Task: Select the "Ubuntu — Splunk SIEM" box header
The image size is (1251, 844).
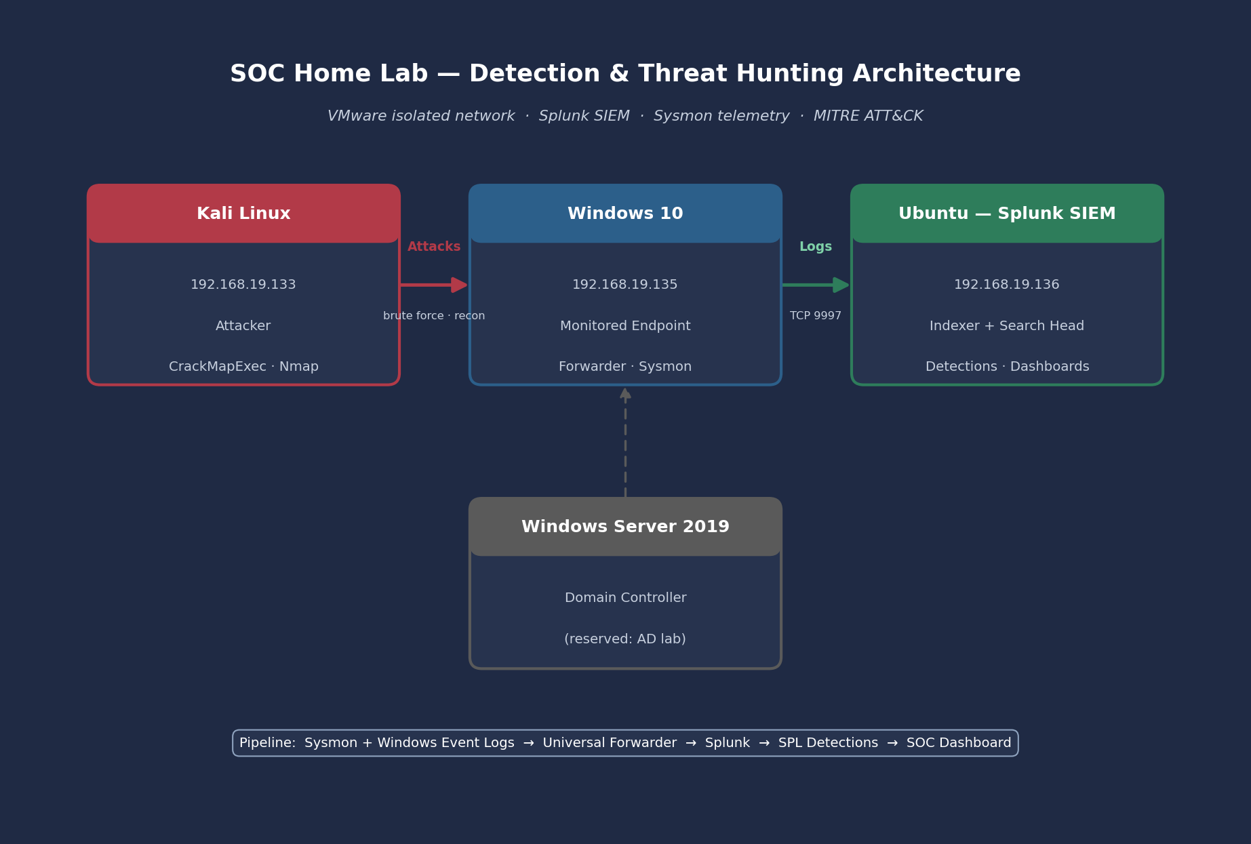Action: point(1007,214)
